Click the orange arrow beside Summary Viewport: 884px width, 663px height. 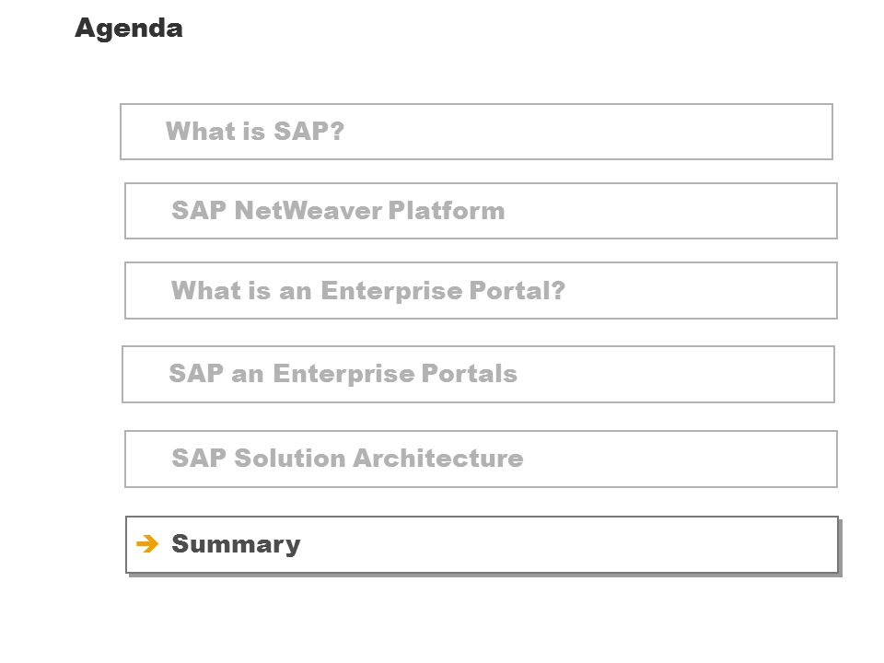tap(147, 543)
